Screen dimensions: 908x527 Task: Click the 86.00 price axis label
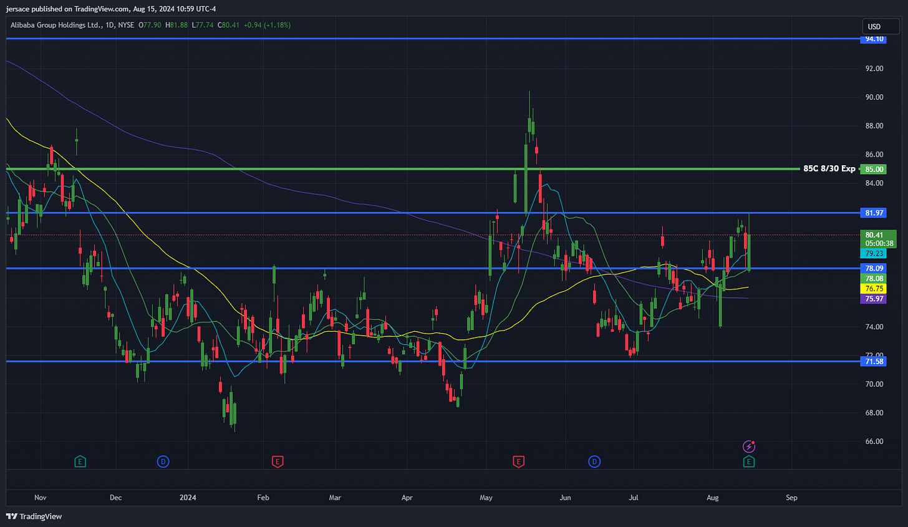coord(874,155)
